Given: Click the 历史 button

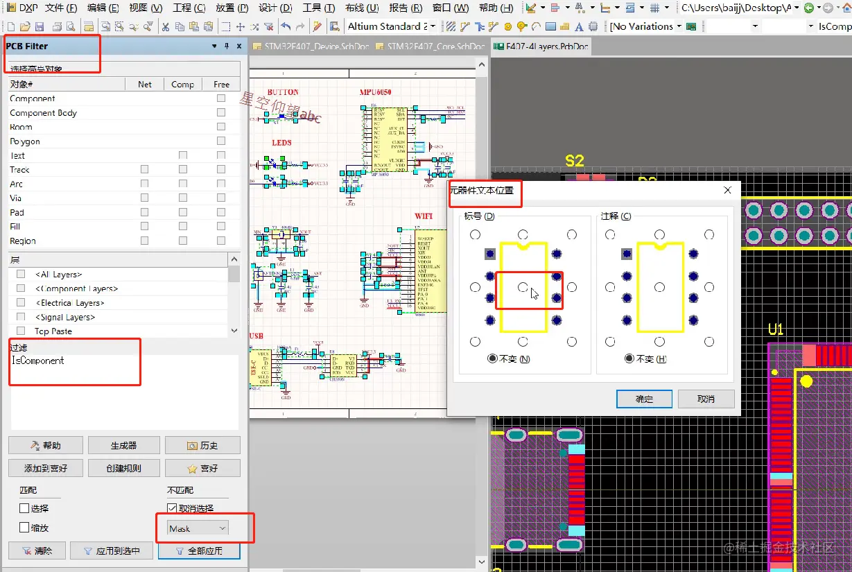Looking at the screenshot, I should 202,445.
